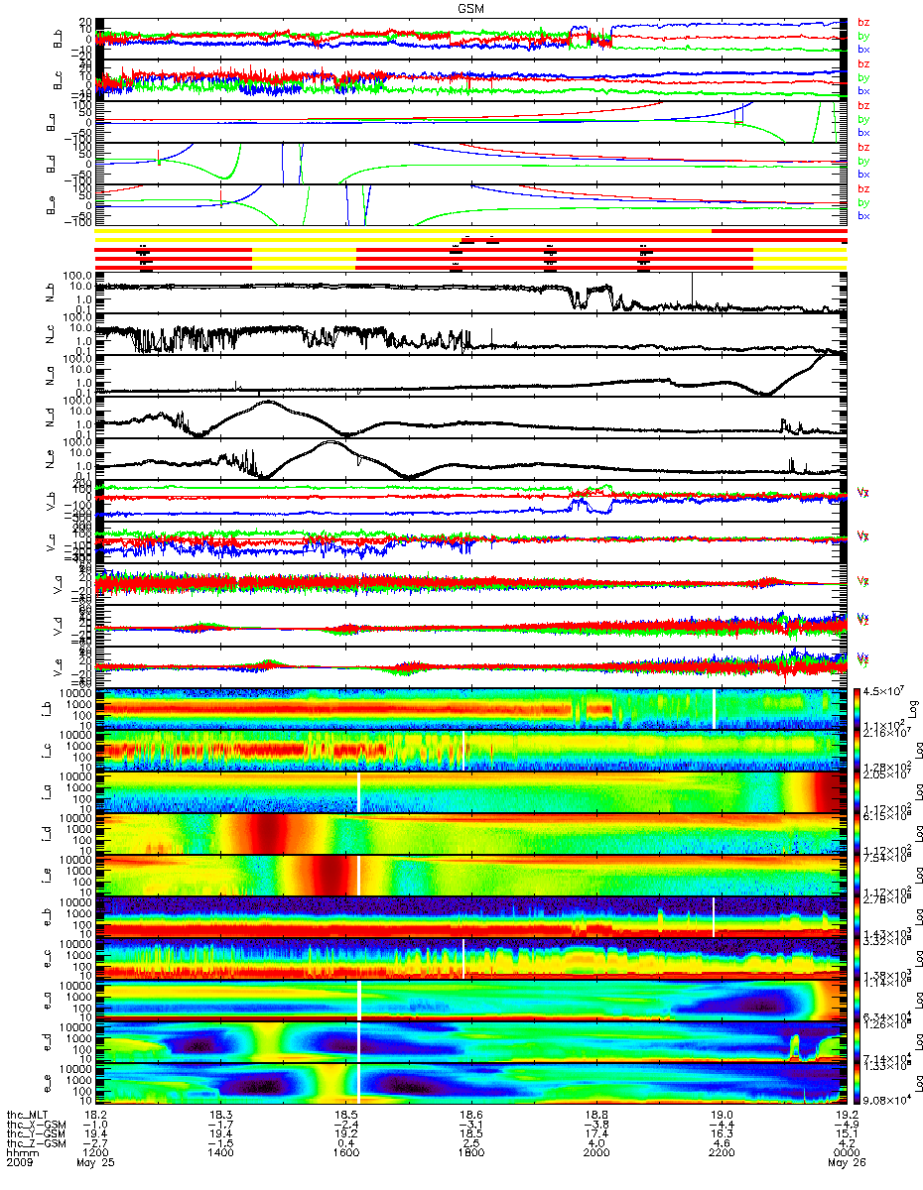Click the Vz legend of V_b panel

863,492
